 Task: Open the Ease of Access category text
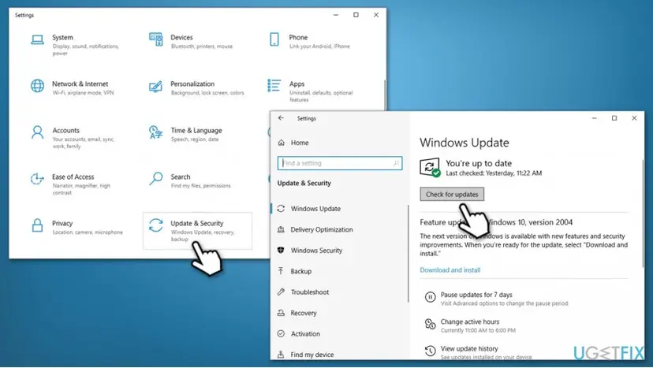(73, 177)
